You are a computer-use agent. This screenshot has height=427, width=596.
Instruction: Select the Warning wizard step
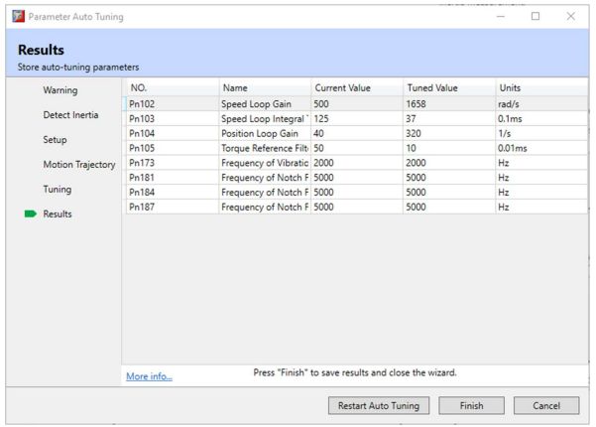click(60, 90)
